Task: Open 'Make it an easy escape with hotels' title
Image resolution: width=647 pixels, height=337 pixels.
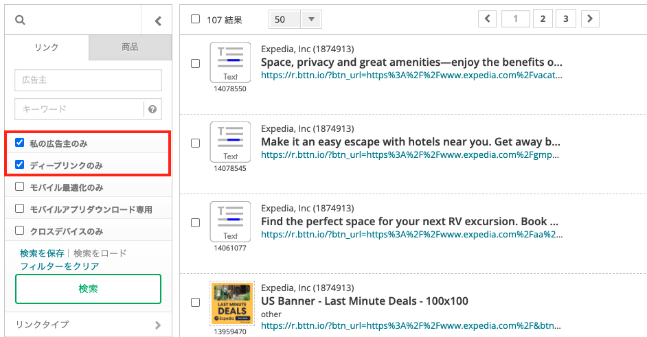Action: [411, 142]
